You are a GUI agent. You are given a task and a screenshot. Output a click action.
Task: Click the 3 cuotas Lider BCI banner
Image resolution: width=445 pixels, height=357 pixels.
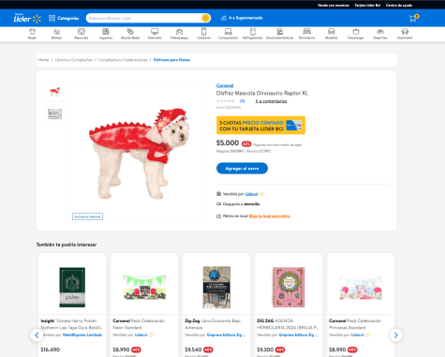pyautogui.click(x=260, y=126)
